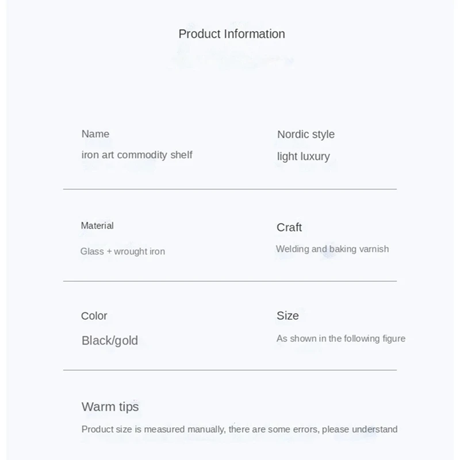
Task: Click As shown in the following figure
Action: 341,339
